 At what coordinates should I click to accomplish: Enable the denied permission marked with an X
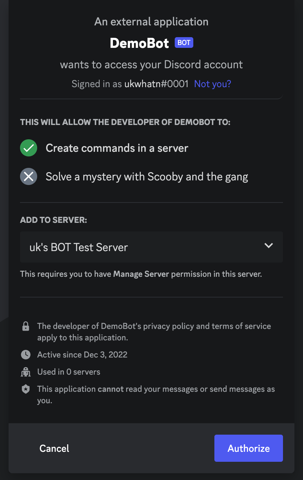pos(29,176)
